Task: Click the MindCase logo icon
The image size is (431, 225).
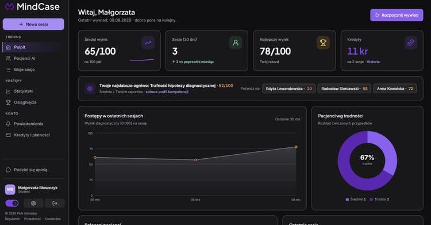Action: (9, 6)
